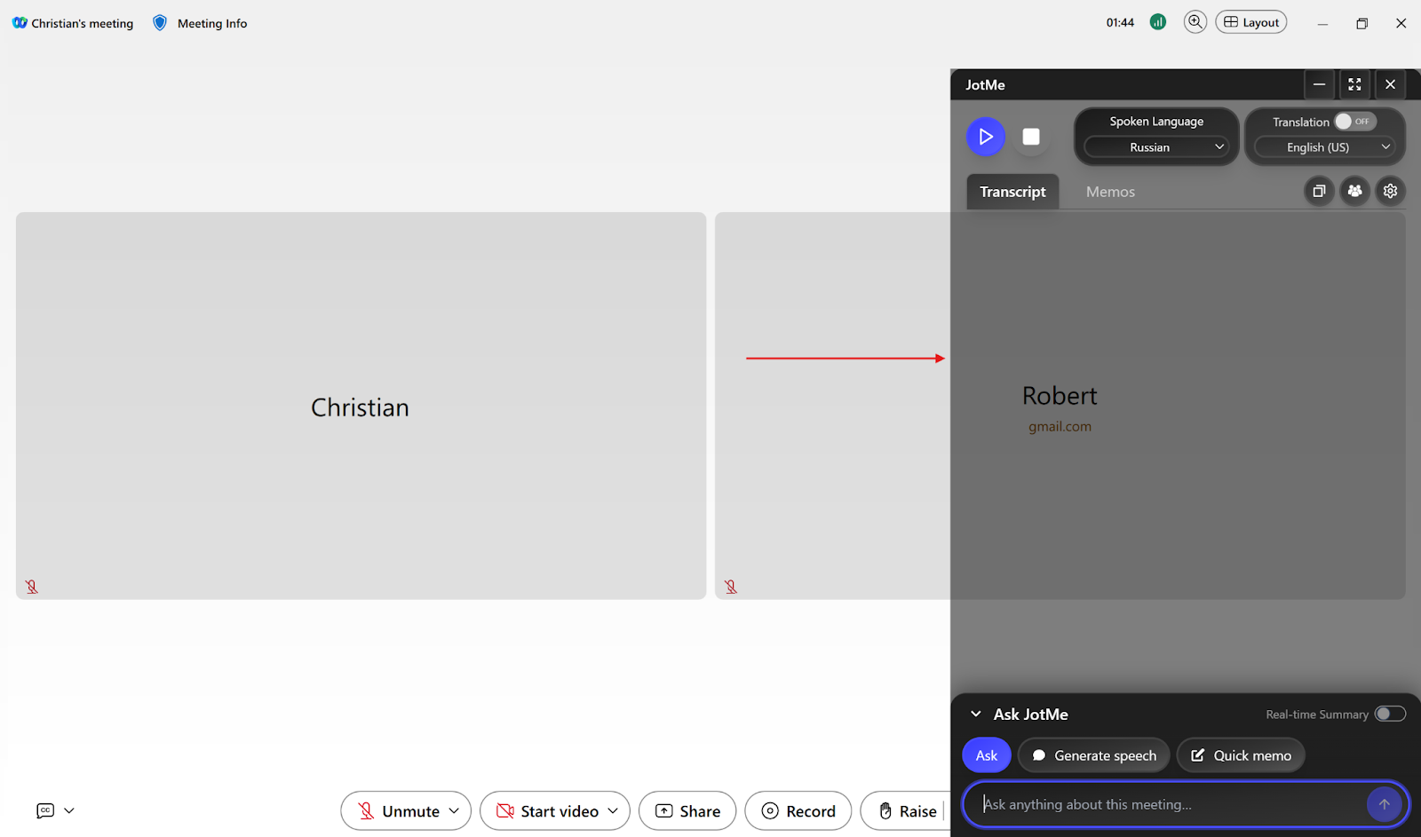Select the Transcript tab
This screenshot has width=1421, height=837.
pyautogui.click(x=1012, y=191)
